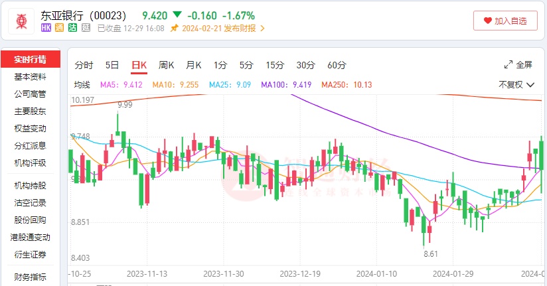
Task: Open 沽空记录 short-selling records
Action: [x=31, y=202]
